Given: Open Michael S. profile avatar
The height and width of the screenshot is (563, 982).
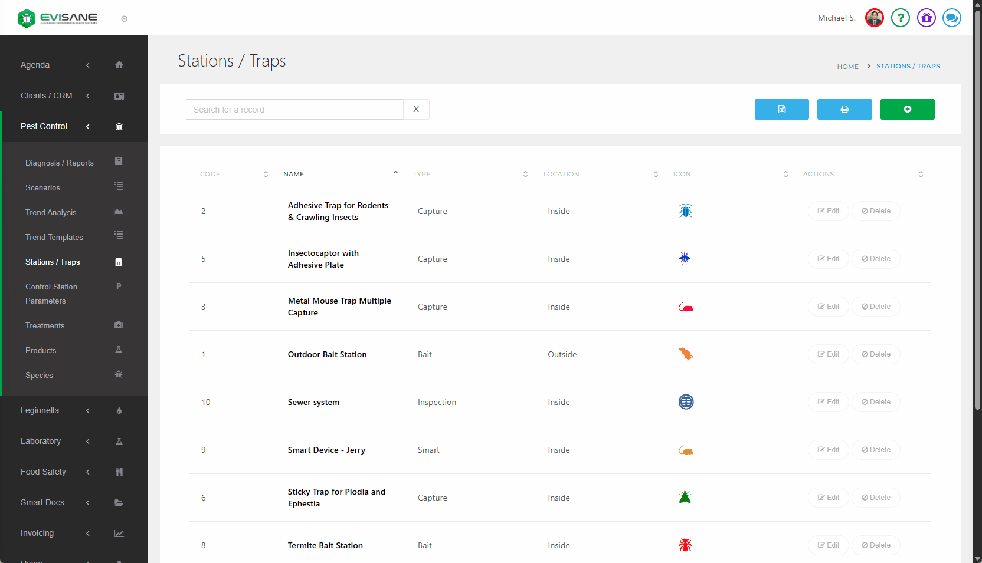Looking at the screenshot, I should [875, 18].
